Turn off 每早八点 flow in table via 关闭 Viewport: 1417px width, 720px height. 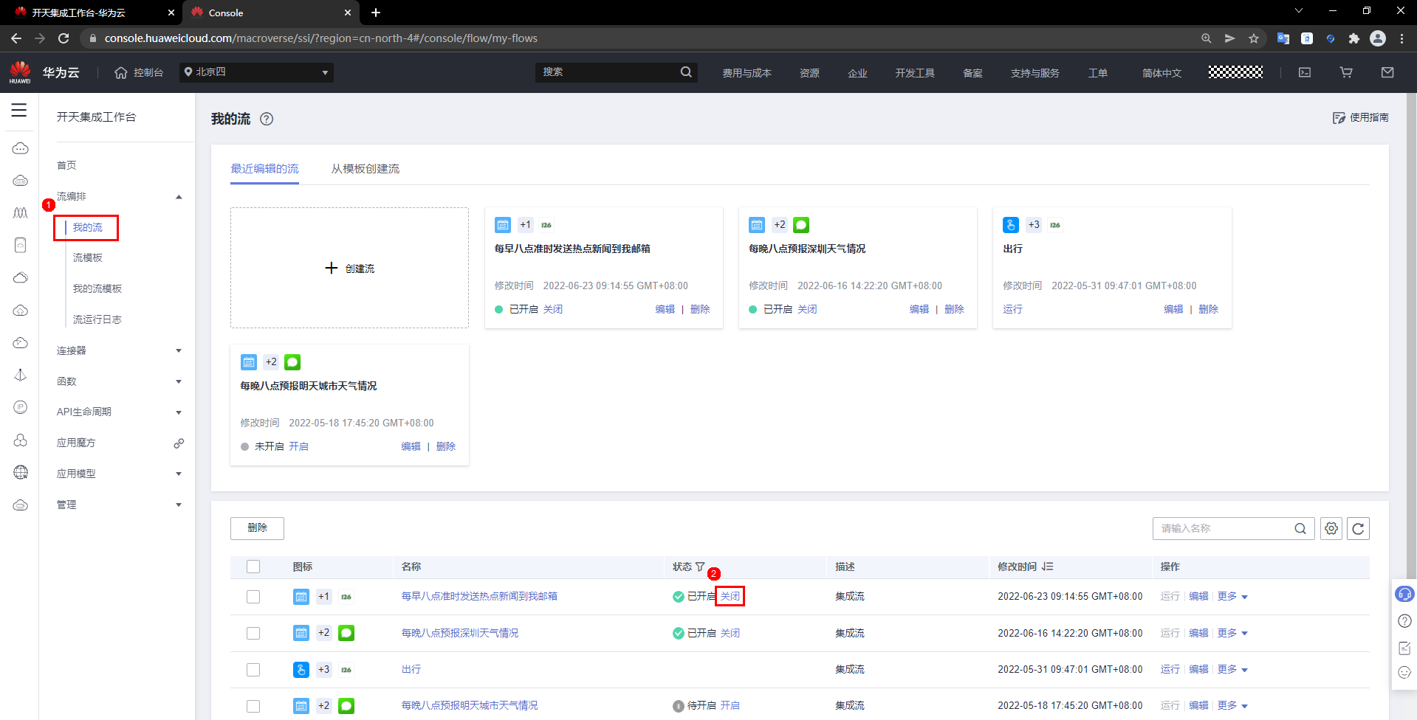click(730, 596)
